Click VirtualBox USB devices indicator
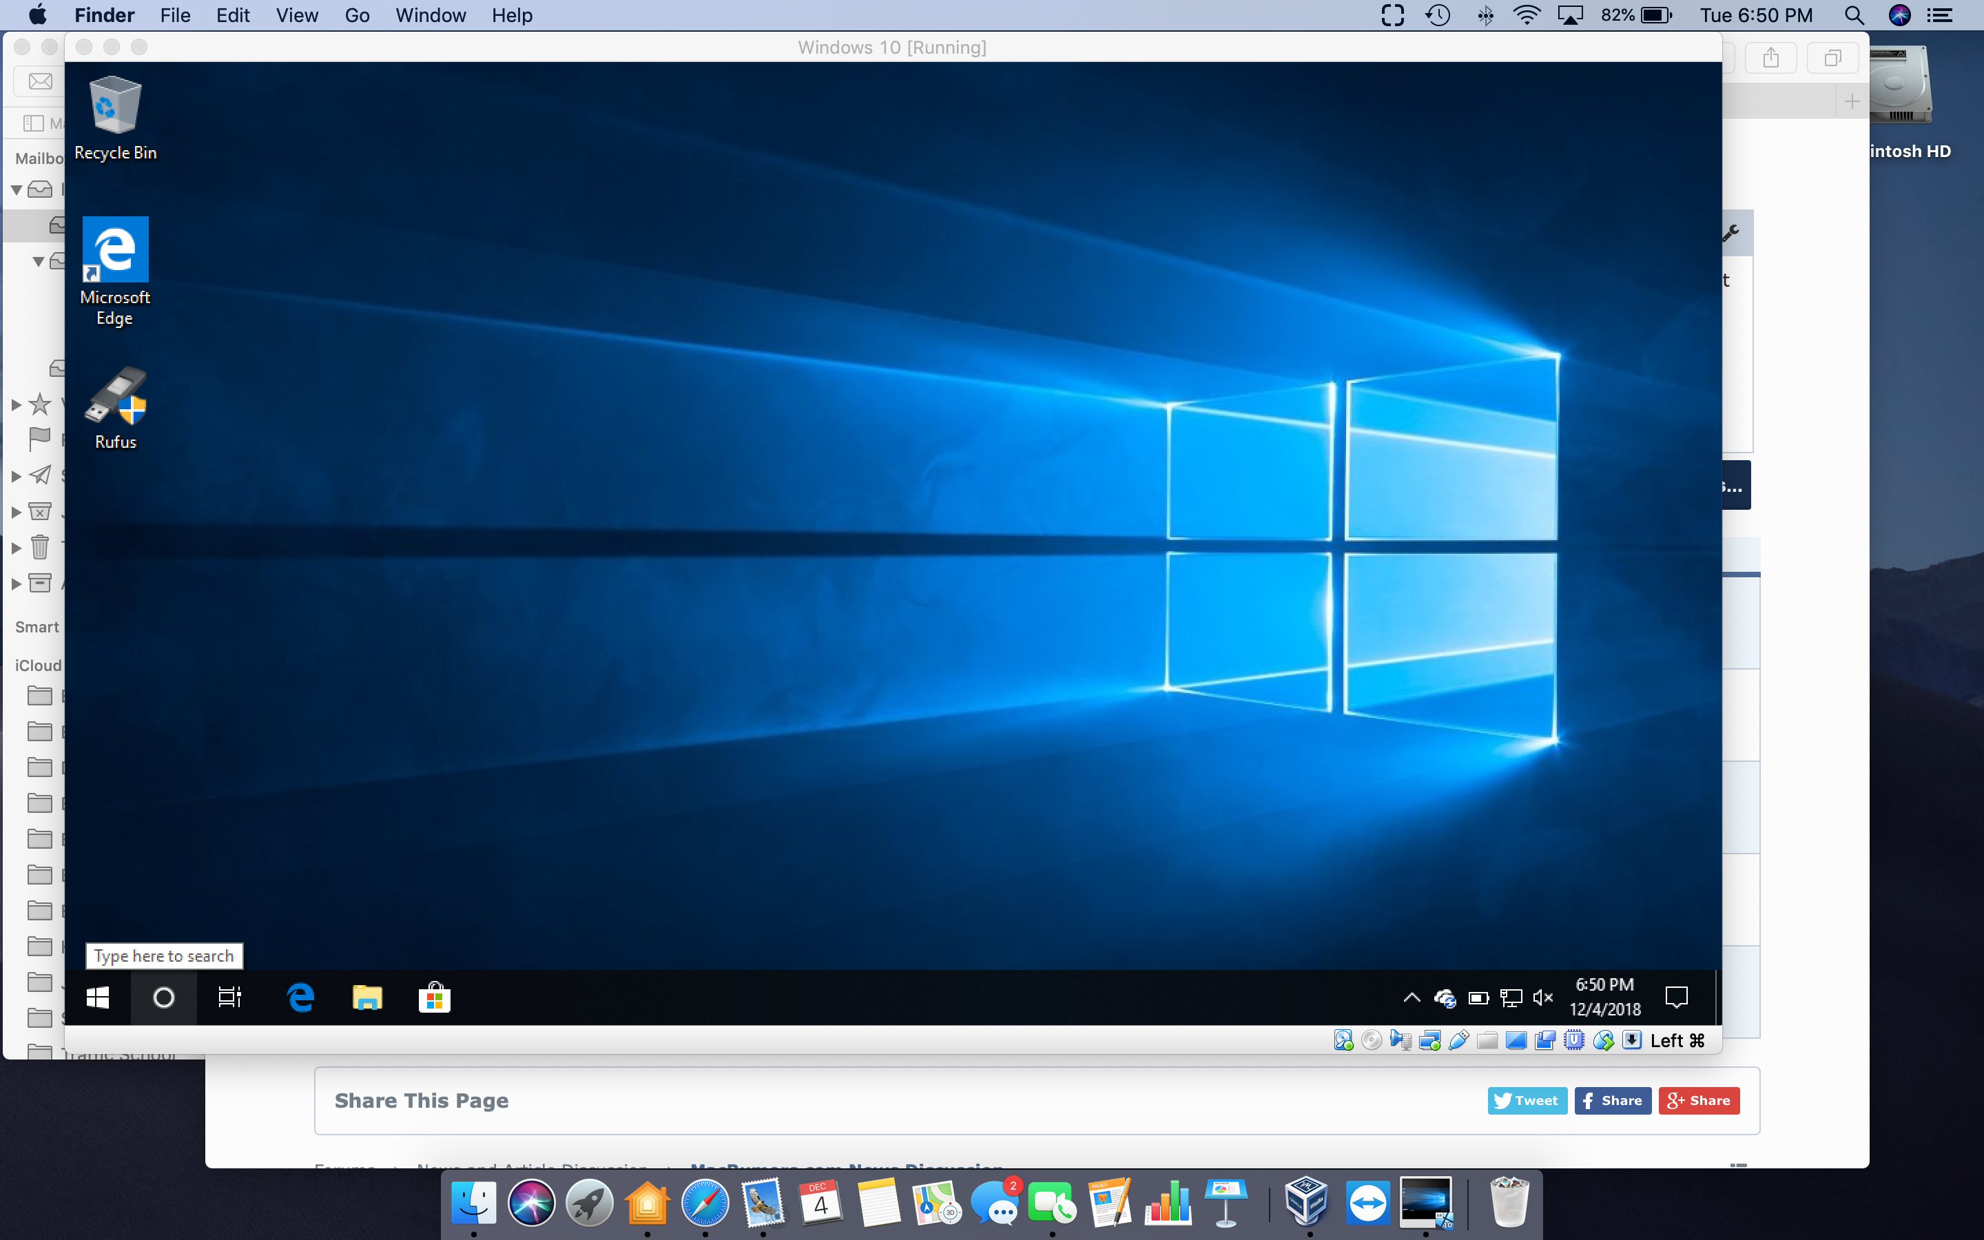Viewport: 1984px width, 1240px height. [1458, 1041]
